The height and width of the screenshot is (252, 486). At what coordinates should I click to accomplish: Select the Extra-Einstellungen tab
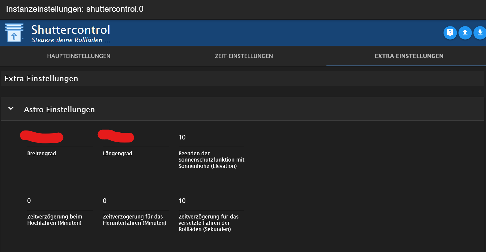point(409,56)
